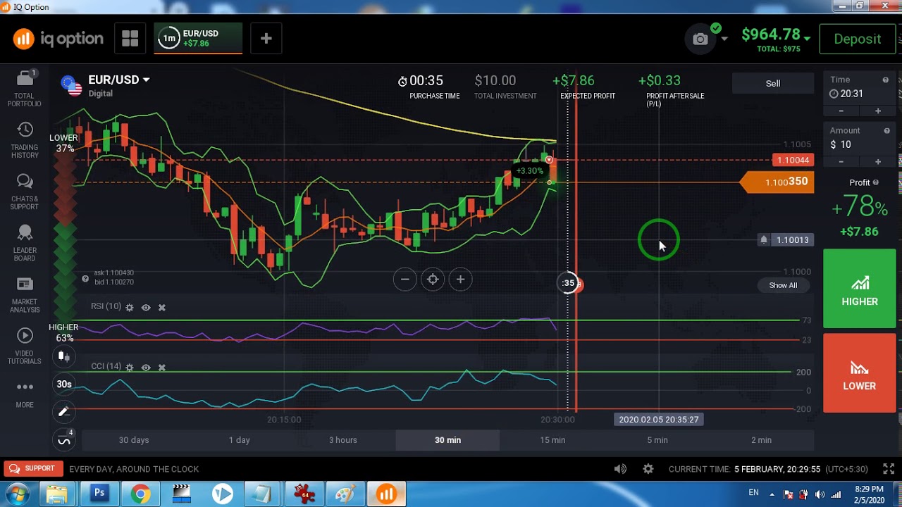This screenshot has height=507, width=902.
Task: Zoom out chart with minus button
Action: (x=404, y=280)
